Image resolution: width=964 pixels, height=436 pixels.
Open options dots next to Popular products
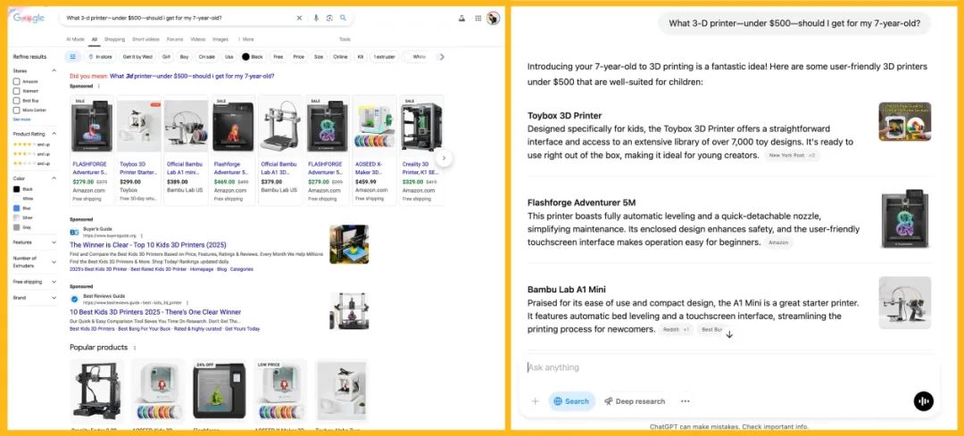(135, 348)
